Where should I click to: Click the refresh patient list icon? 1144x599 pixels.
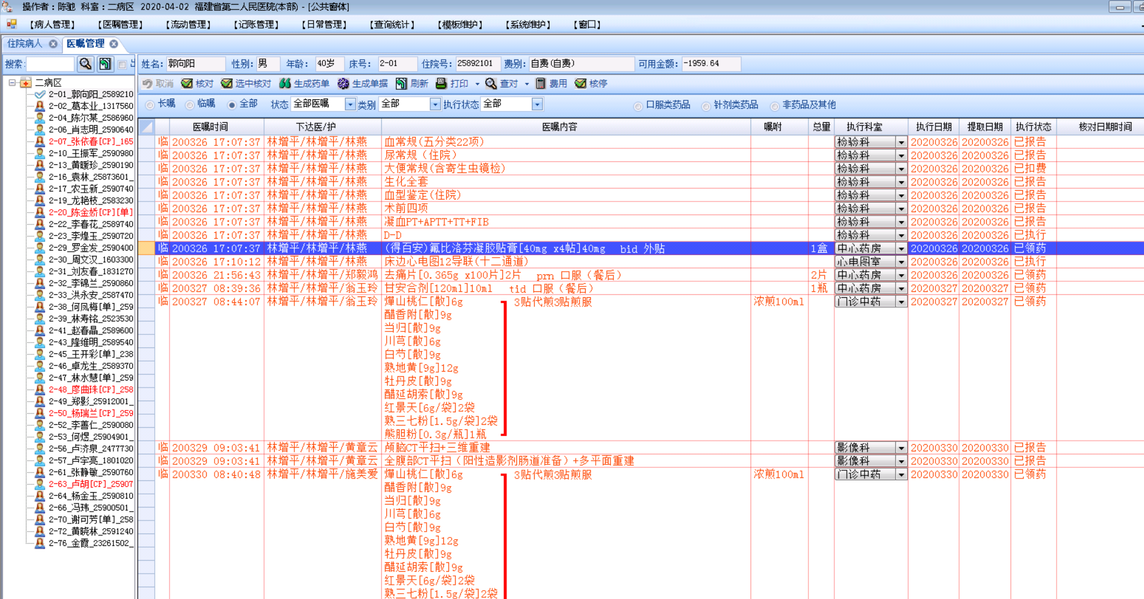point(105,64)
